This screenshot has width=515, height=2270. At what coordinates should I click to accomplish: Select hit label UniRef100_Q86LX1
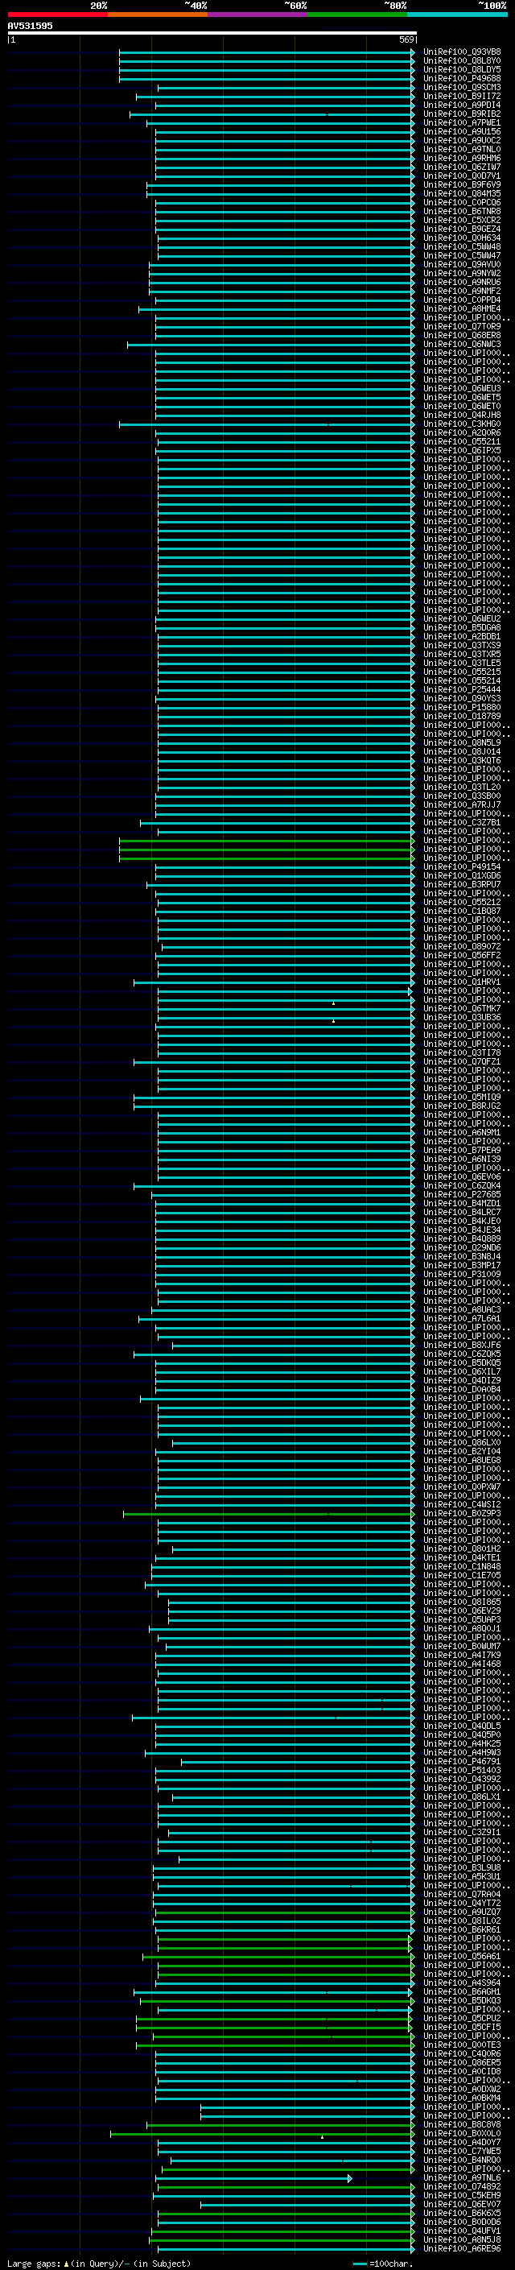click(461, 1797)
